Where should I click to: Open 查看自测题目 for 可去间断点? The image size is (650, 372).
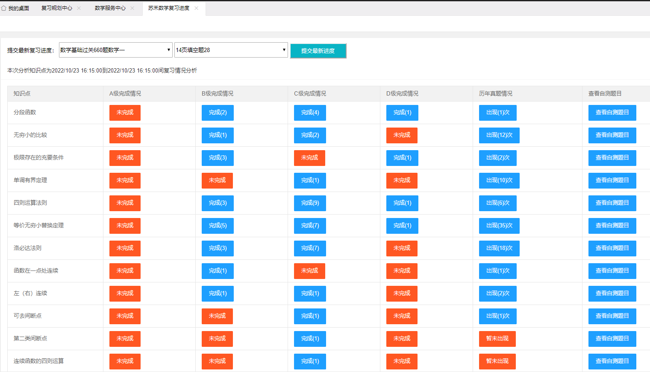pos(612,316)
